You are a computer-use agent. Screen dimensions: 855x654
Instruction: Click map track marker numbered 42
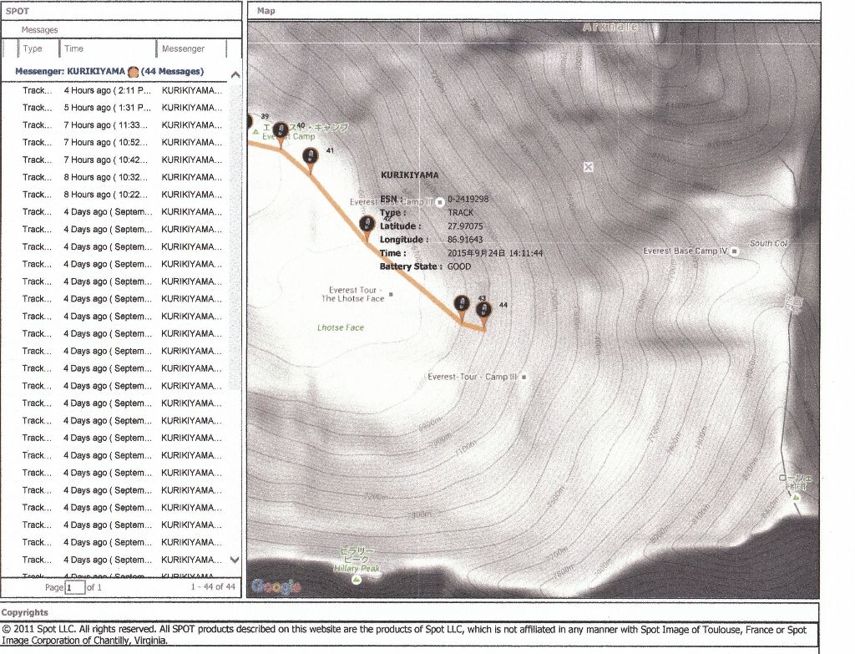click(367, 229)
